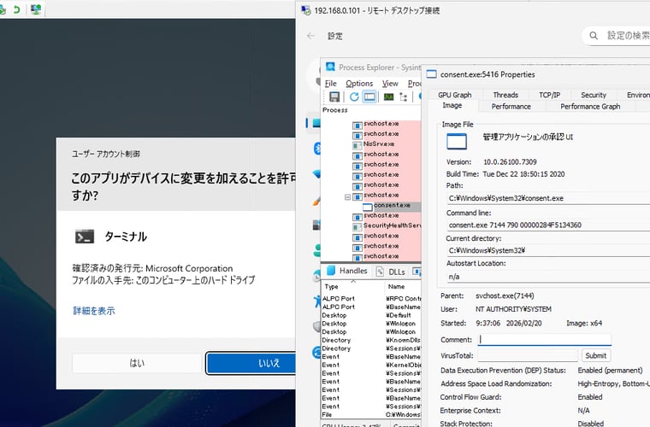The width and height of the screenshot is (650, 427).
Task: Select the consent.exe process row
Action: 392,206
